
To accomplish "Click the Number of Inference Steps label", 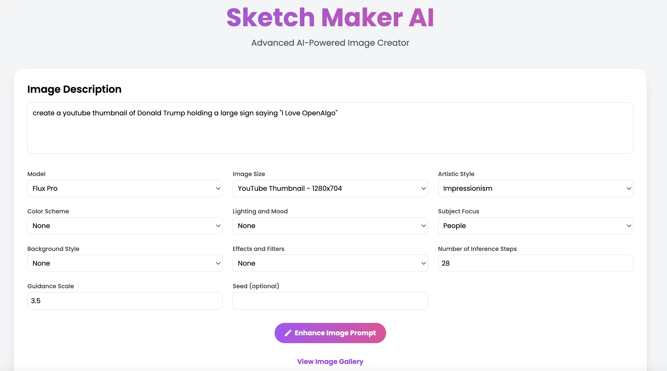I will [x=477, y=249].
